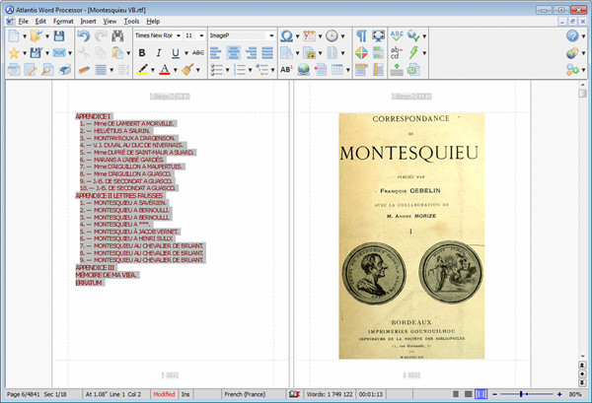The width and height of the screenshot is (592, 403).
Task: Click the Favorites star icon
Action: [x=14, y=53]
